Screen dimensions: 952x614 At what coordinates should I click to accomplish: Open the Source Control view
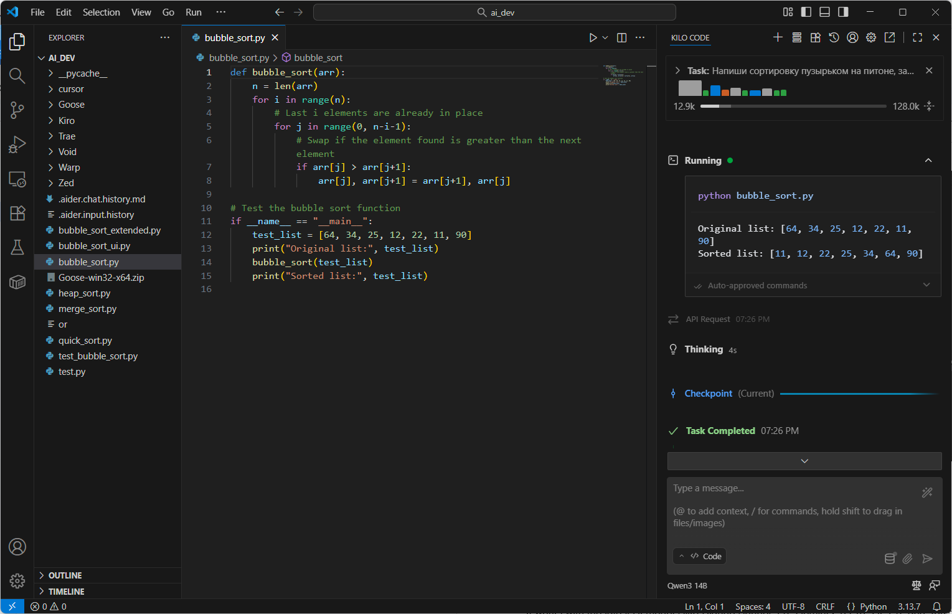[17, 110]
